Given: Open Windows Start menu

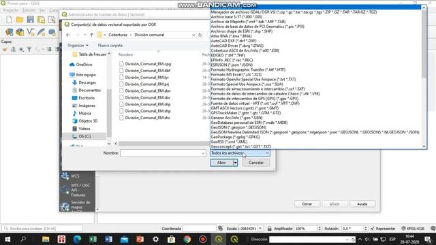Looking at the screenshot, I should pyautogui.click(x=7, y=239).
